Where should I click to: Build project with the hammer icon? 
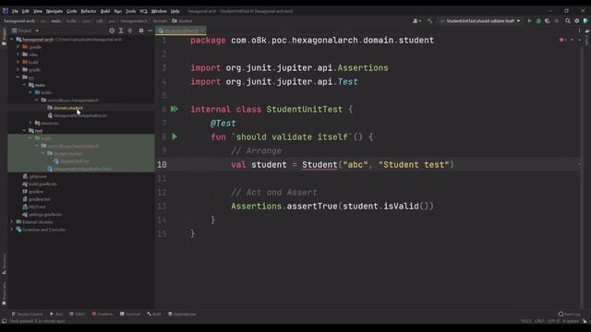(430, 21)
